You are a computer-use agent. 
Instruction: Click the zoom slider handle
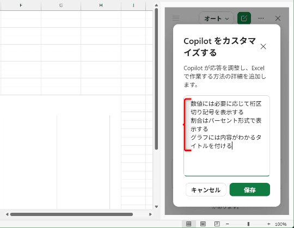248,224
